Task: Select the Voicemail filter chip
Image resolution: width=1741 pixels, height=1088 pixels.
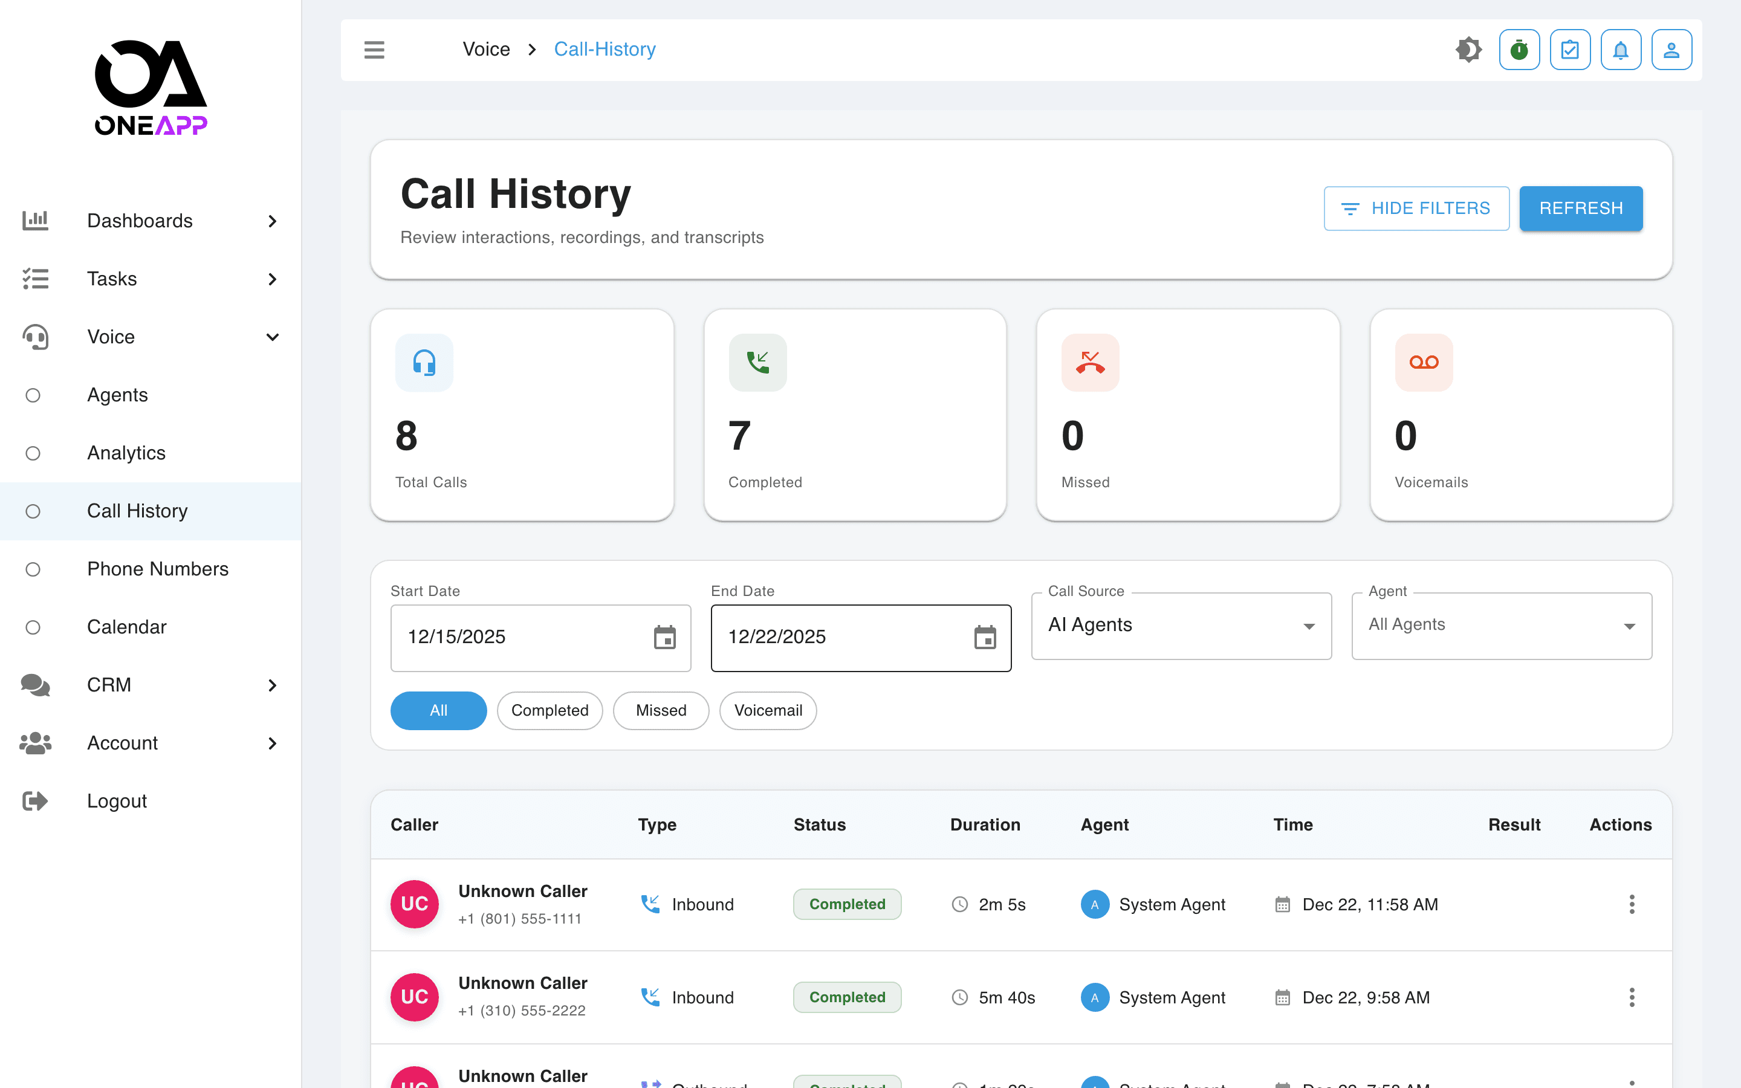Action: tap(768, 710)
